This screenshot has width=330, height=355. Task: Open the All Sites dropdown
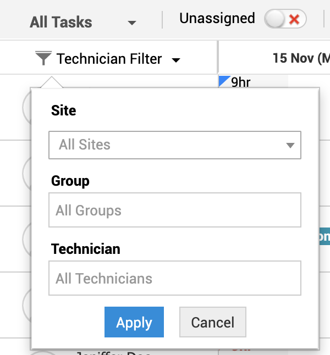[175, 145]
